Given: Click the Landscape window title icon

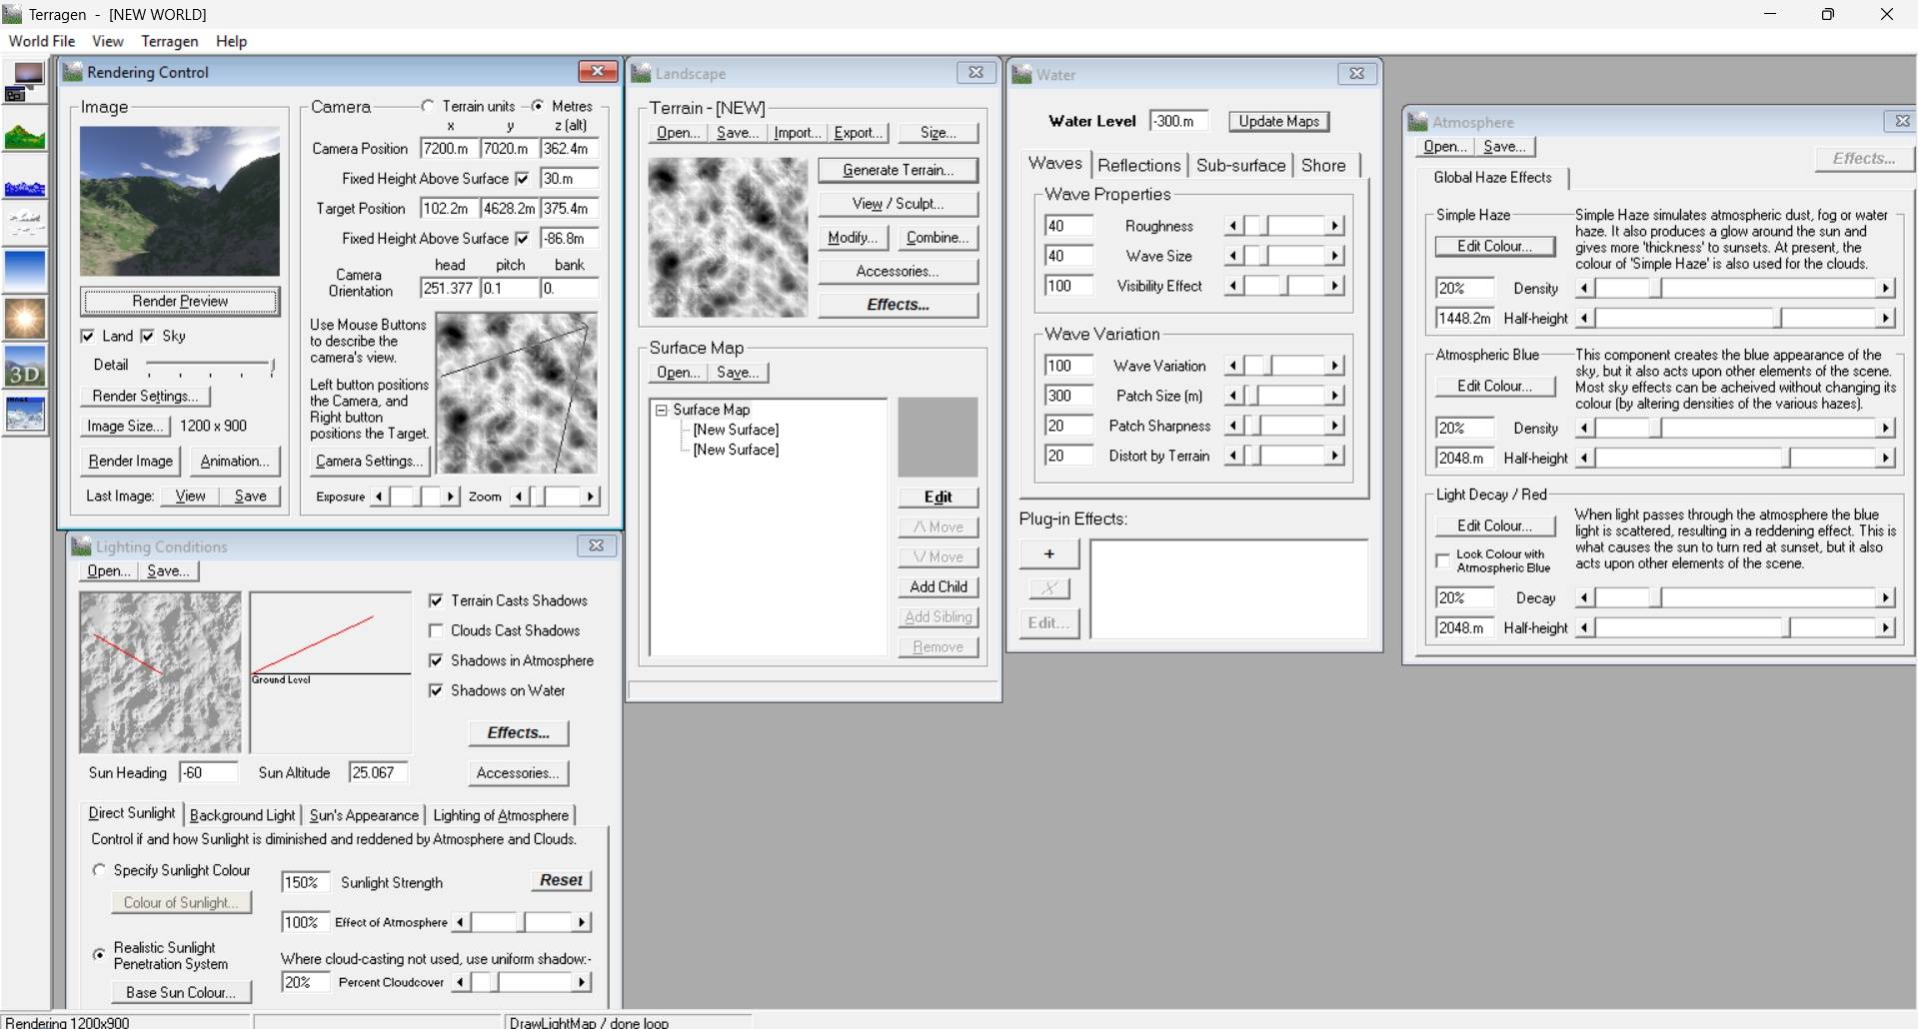Looking at the screenshot, I should click(642, 73).
